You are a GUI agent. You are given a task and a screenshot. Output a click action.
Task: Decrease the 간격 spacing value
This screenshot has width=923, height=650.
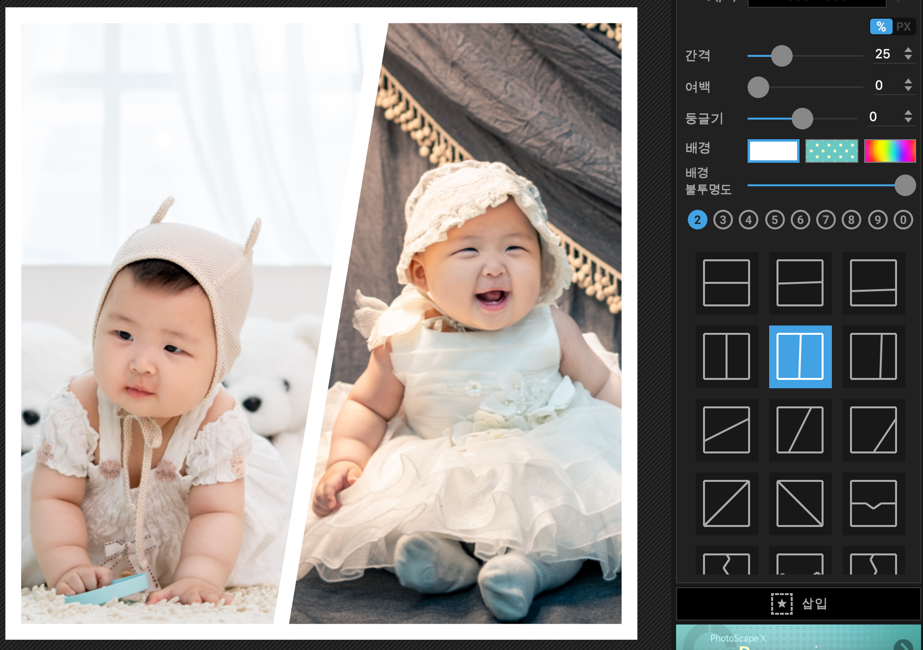pyautogui.click(x=908, y=57)
